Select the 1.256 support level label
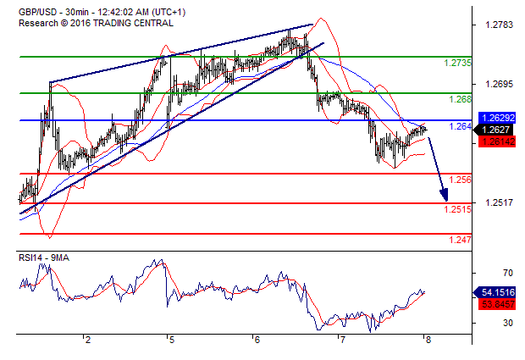525x360 pixels. pyautogui.click(x=460, y=180)
